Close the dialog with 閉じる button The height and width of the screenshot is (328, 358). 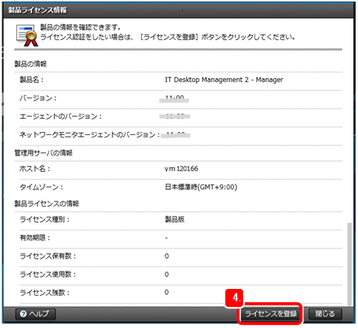point(325,314)
